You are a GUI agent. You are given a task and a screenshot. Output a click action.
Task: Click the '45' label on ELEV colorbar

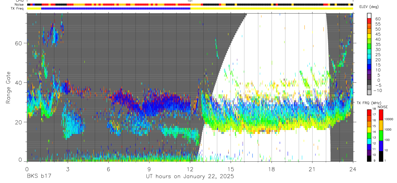tap(377, 34)
